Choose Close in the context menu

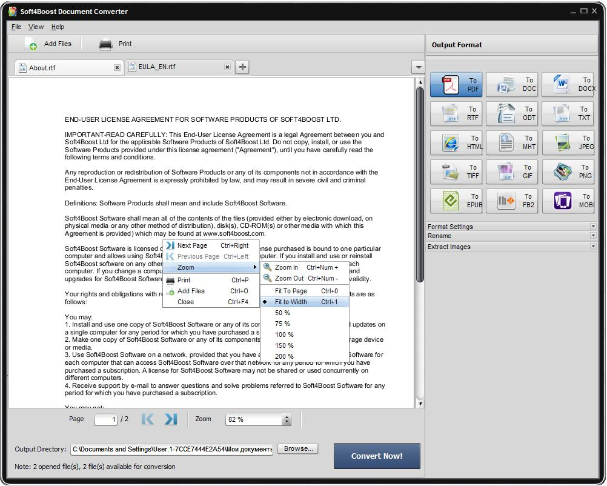pos(211,302)
